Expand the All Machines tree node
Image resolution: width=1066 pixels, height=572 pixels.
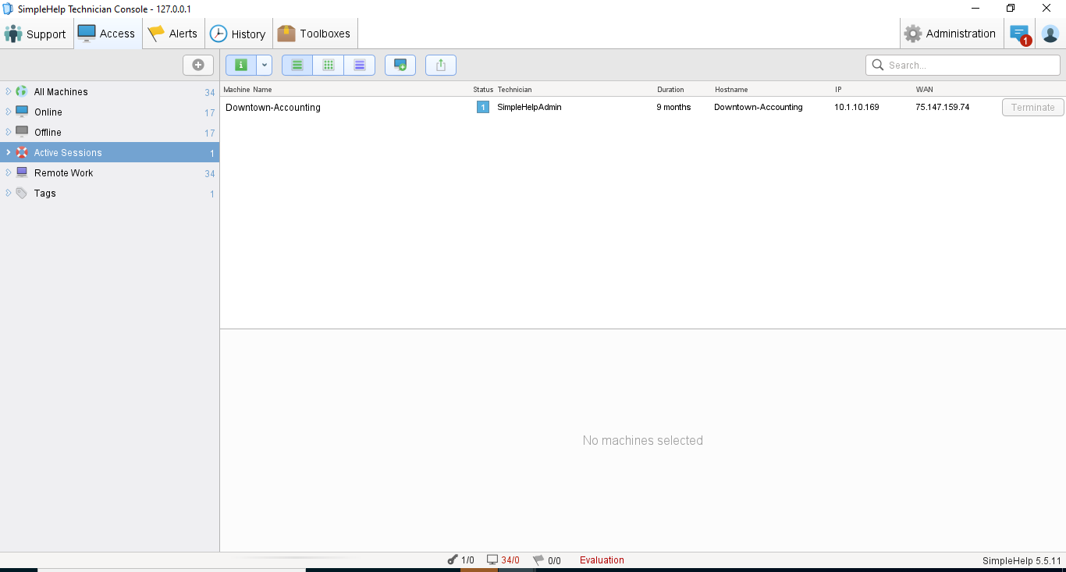(9, 91)
